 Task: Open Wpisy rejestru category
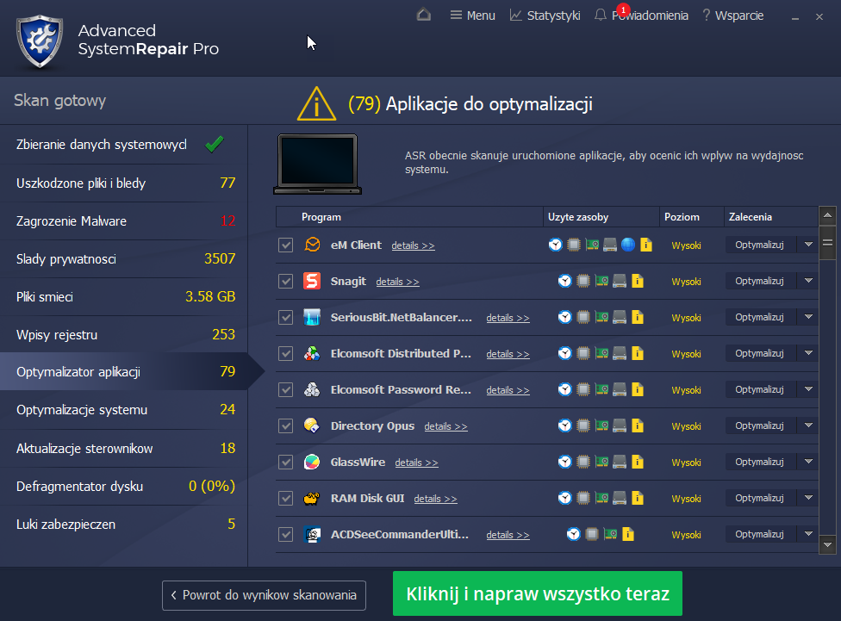[x=124, y=335]
